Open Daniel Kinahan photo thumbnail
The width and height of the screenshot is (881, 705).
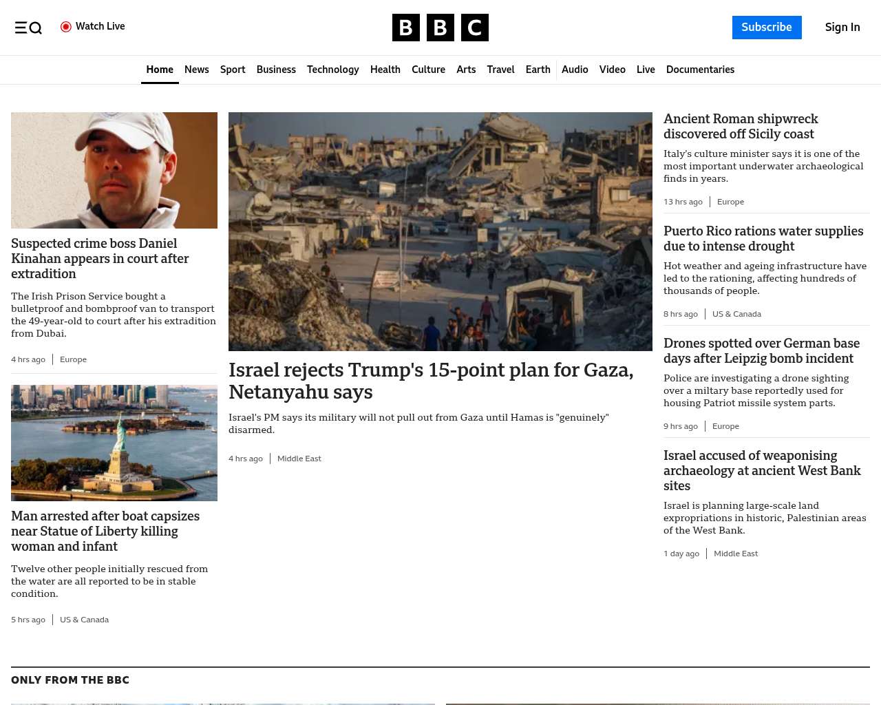pyautogui.click(x=114, y=170)
